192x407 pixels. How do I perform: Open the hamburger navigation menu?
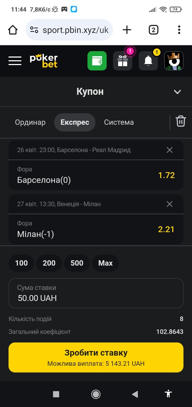(x=15, y=61)
